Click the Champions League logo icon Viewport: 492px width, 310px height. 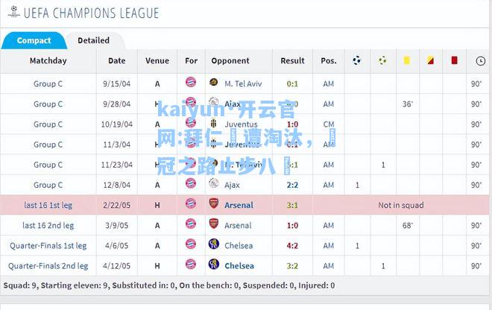pyautogui.click(x=13, y=12)
